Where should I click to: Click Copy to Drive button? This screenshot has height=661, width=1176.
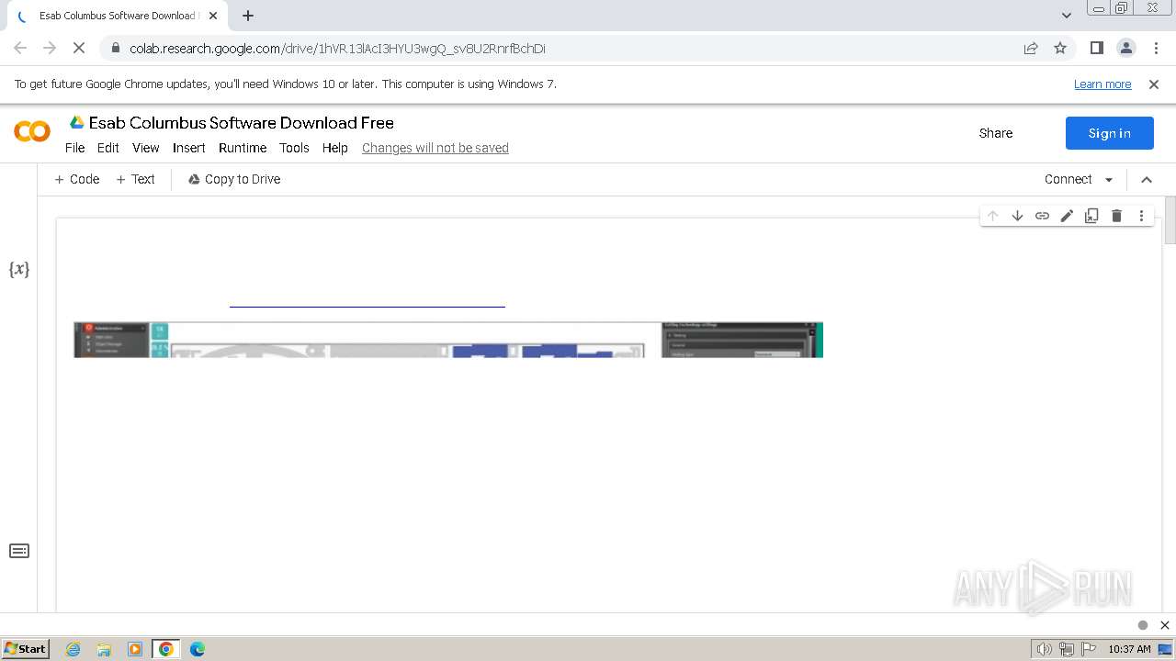pos(234,180)
